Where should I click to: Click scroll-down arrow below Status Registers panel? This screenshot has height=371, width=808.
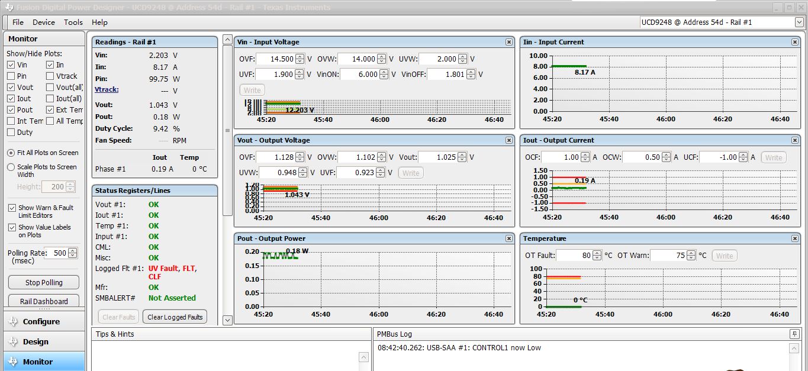228,320
